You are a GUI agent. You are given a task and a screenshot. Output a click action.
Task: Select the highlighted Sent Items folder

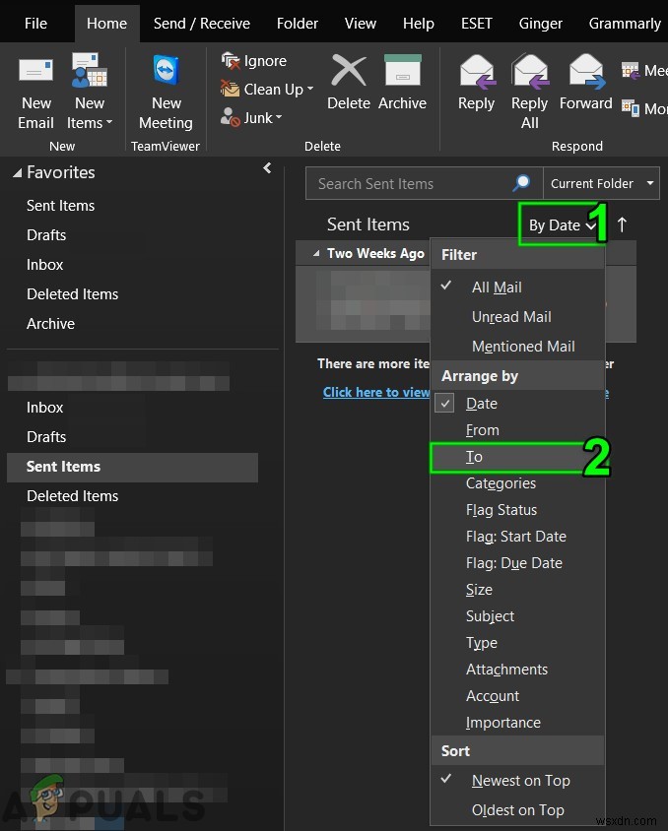click(x=133, y=467)
